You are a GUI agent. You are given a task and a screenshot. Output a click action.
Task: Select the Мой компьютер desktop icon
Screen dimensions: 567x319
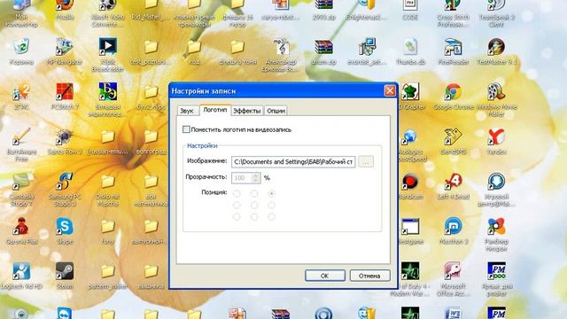coord(21,12)
